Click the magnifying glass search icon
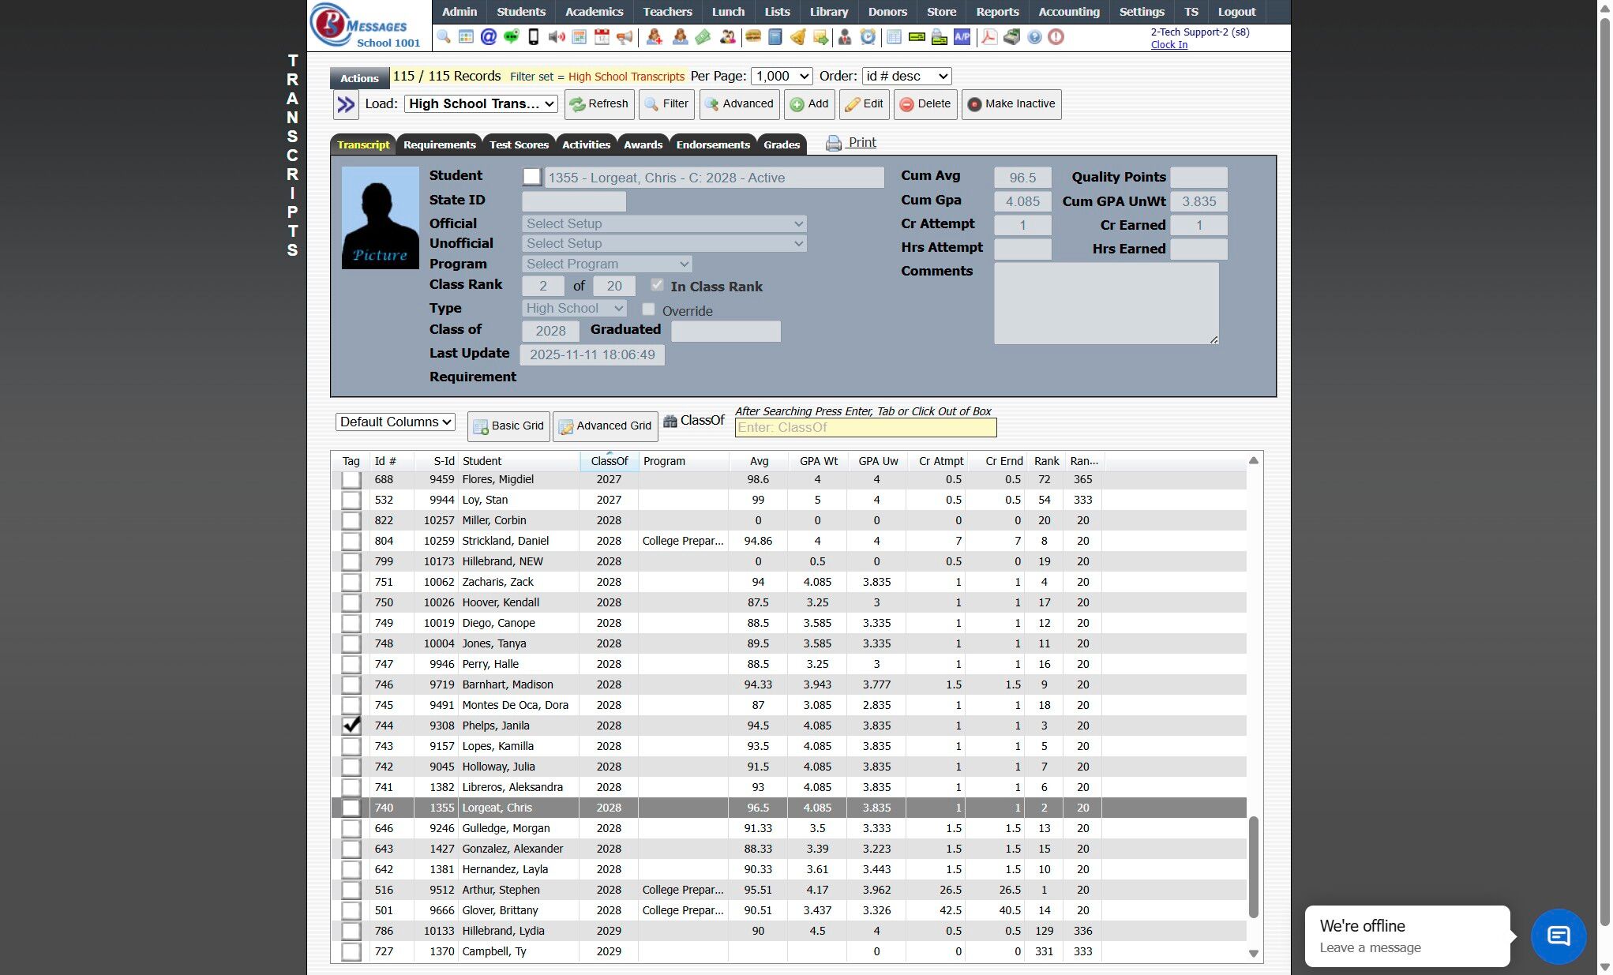This screenshot has width=1613, height=975. pos(444,37)
